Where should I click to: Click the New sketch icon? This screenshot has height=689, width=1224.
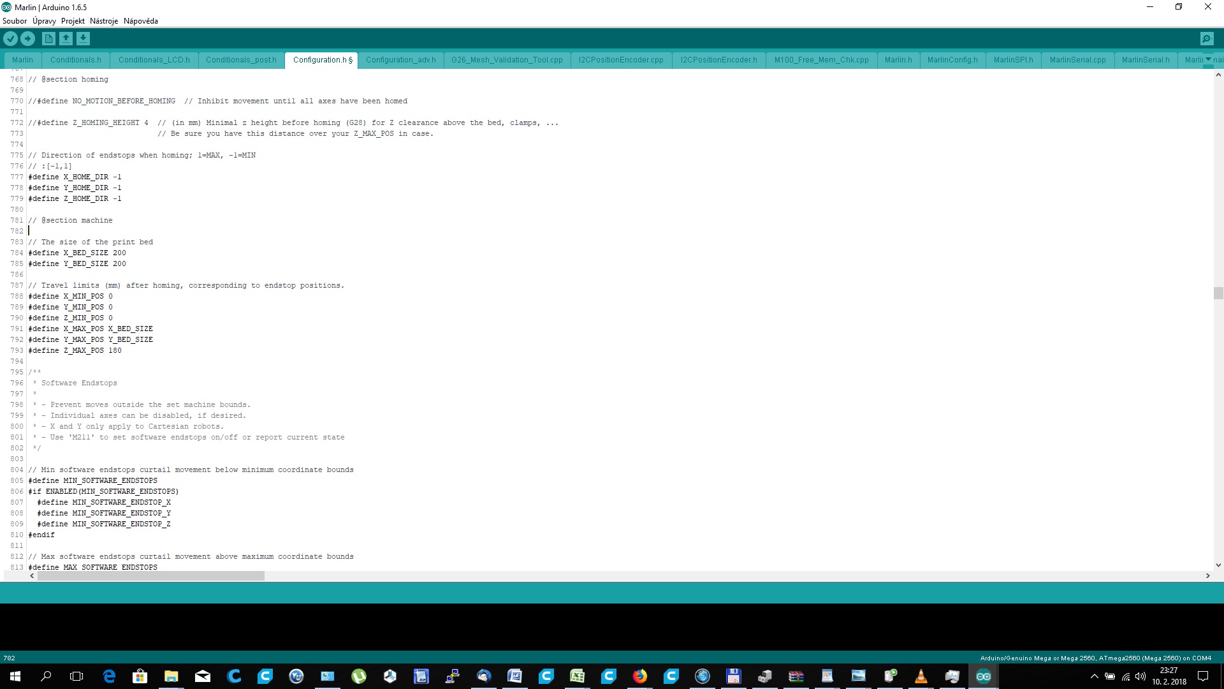click(x=48, y=39)
